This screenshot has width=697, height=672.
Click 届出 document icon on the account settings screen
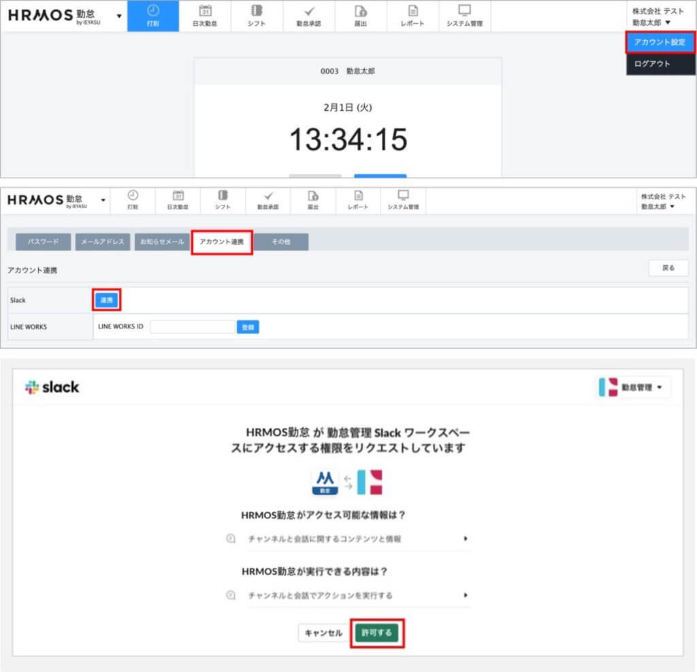[x=312, y=196]
